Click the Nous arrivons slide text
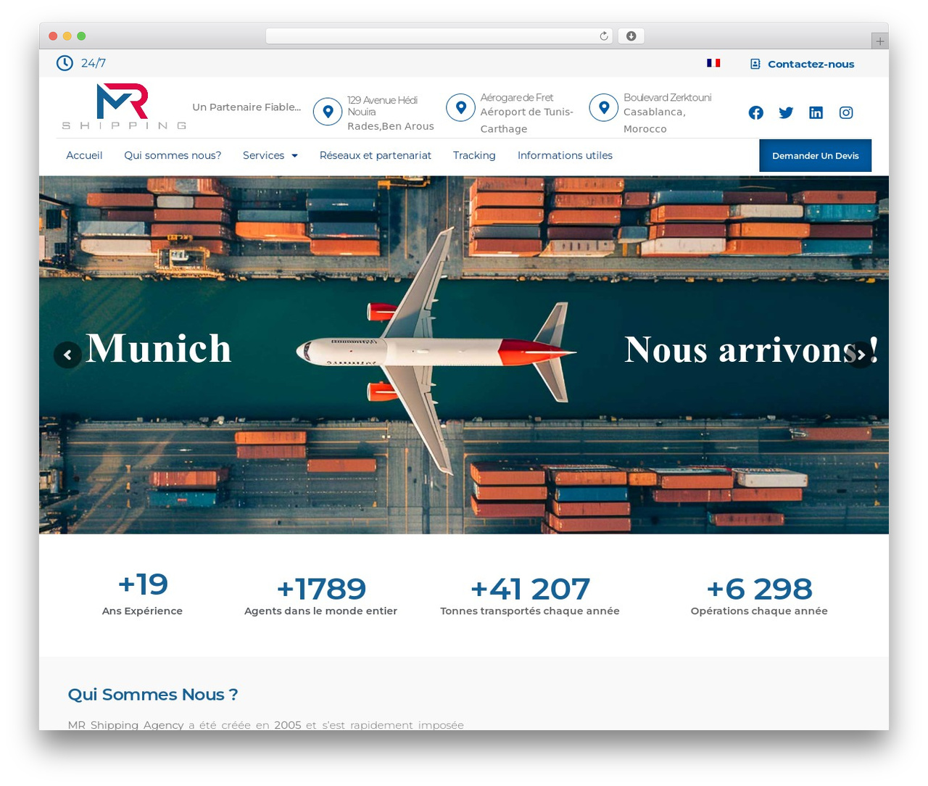The image size is (928, 786). (752, 349)
